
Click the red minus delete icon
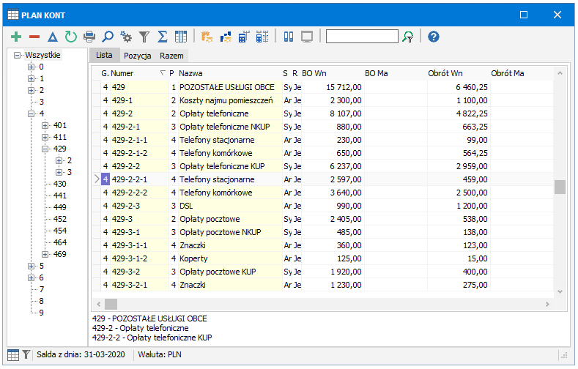[x=34, y=37]
